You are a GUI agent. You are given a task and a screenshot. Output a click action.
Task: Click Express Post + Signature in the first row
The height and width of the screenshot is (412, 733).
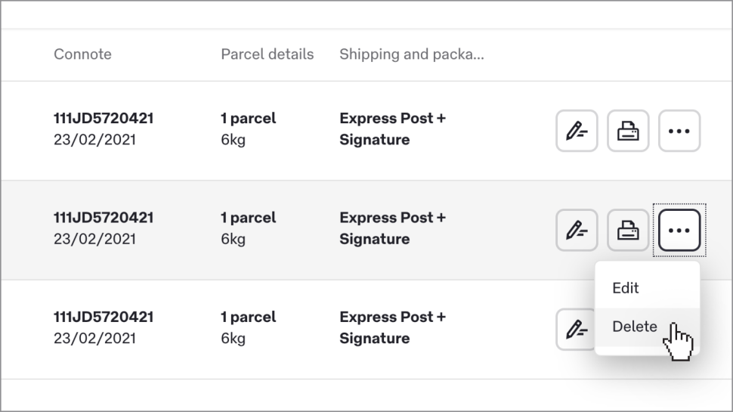click(x=392, y=129)
